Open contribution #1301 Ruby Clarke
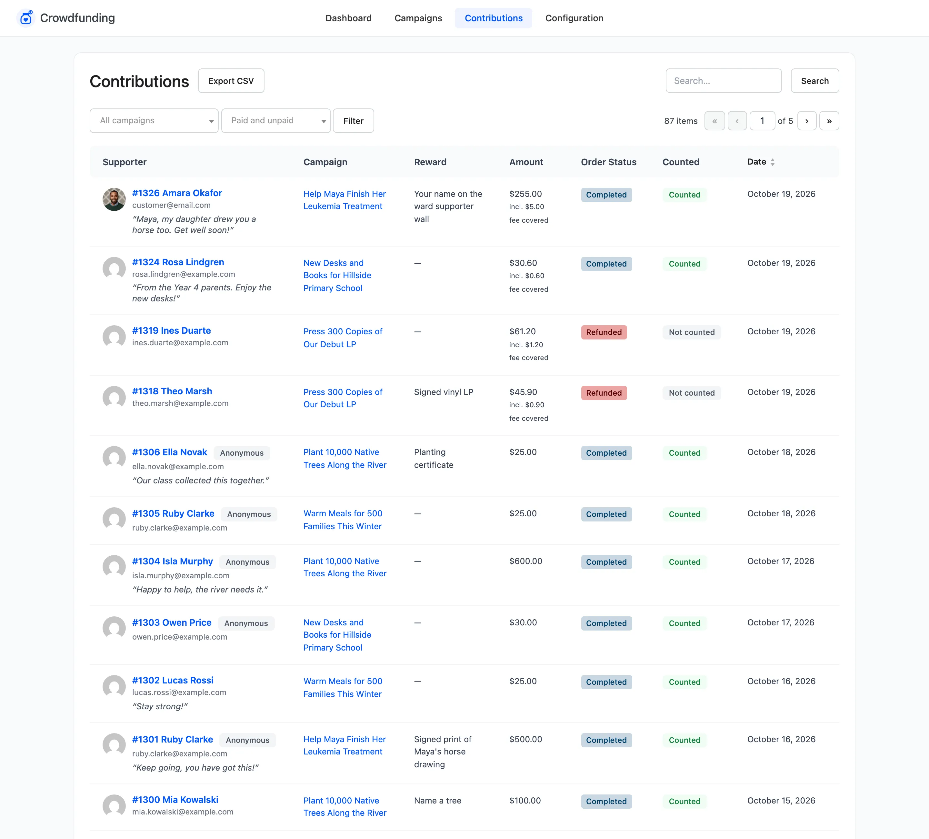The image size is (929, 839). pos(172,739)
